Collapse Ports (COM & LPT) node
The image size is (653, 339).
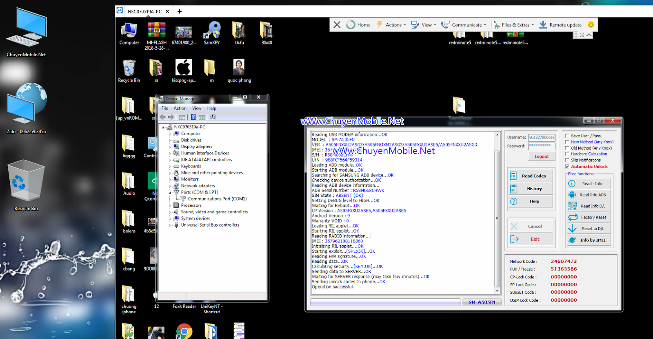(x=170, y=192)
